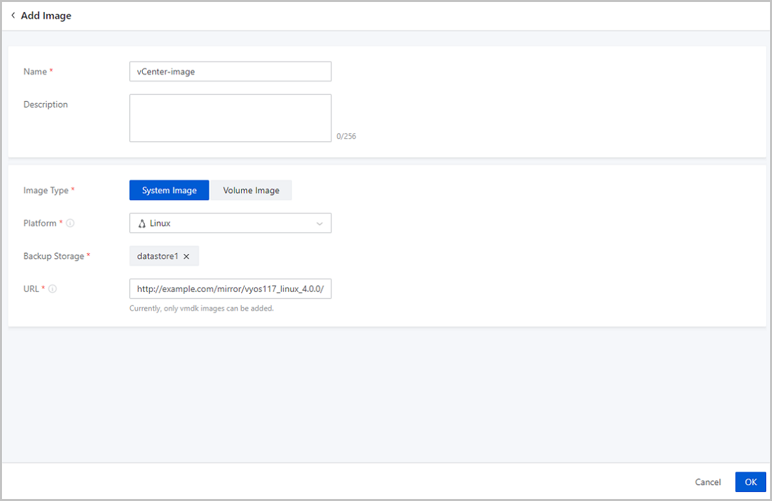Click the vmdk images hint text
Screen dimensions: 772x501
pos(201,308)
